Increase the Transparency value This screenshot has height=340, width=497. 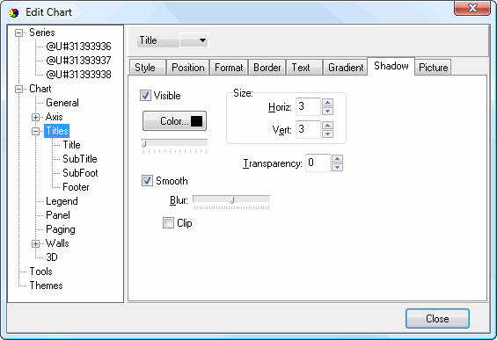point(337,159)
